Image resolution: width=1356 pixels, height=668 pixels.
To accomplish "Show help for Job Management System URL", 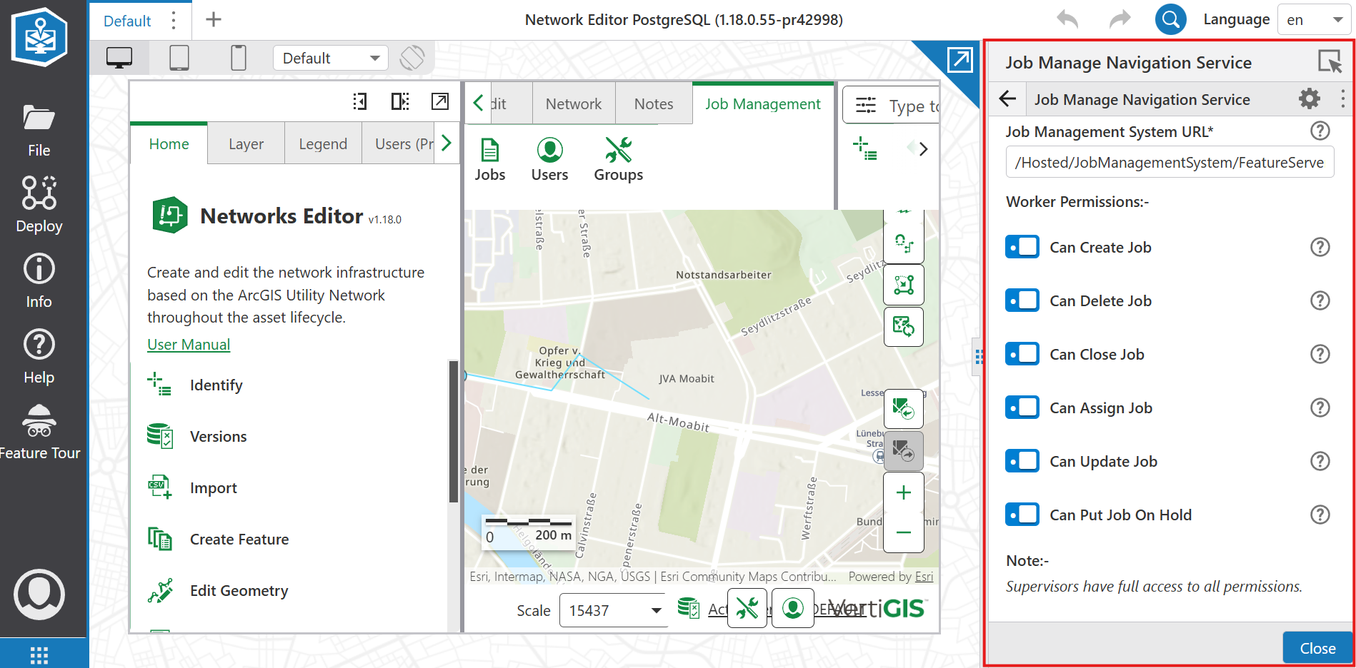I will (1320, 131).
